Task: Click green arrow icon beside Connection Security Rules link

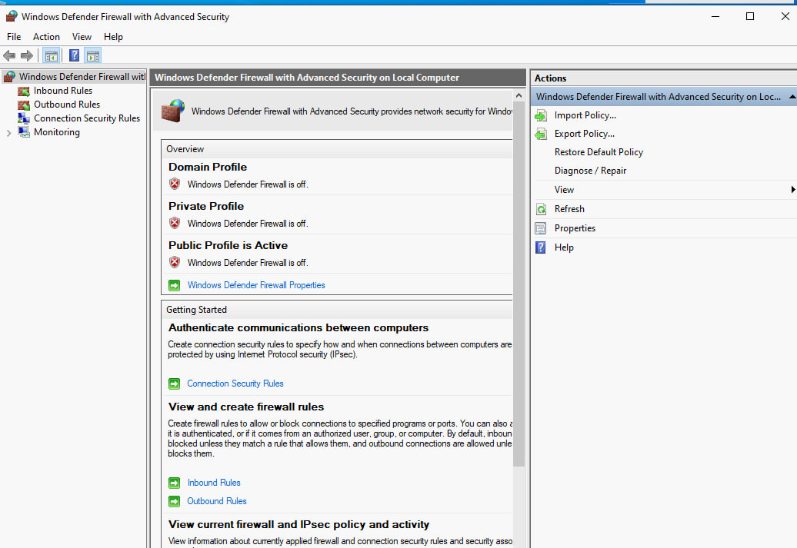Action: (x=175, y=384)
